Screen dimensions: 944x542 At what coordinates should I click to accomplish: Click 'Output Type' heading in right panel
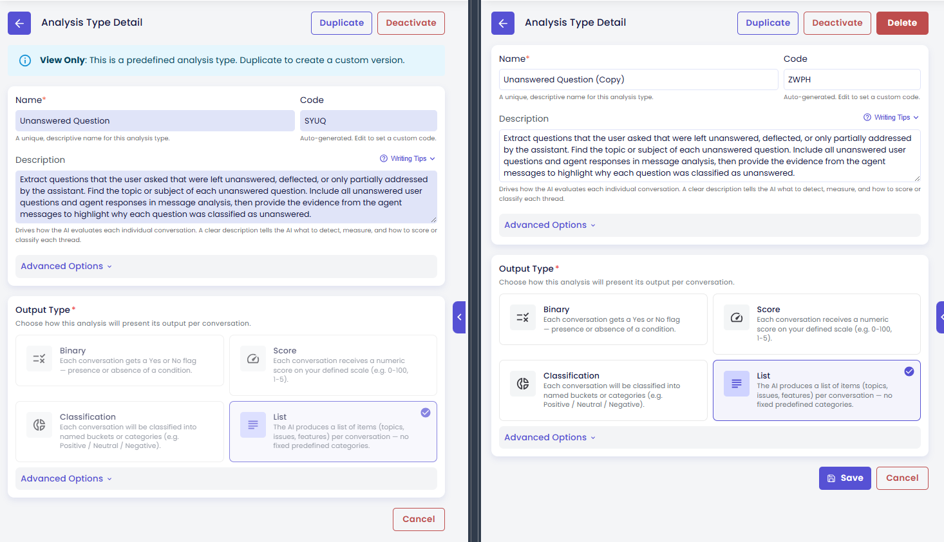[526, 269]
